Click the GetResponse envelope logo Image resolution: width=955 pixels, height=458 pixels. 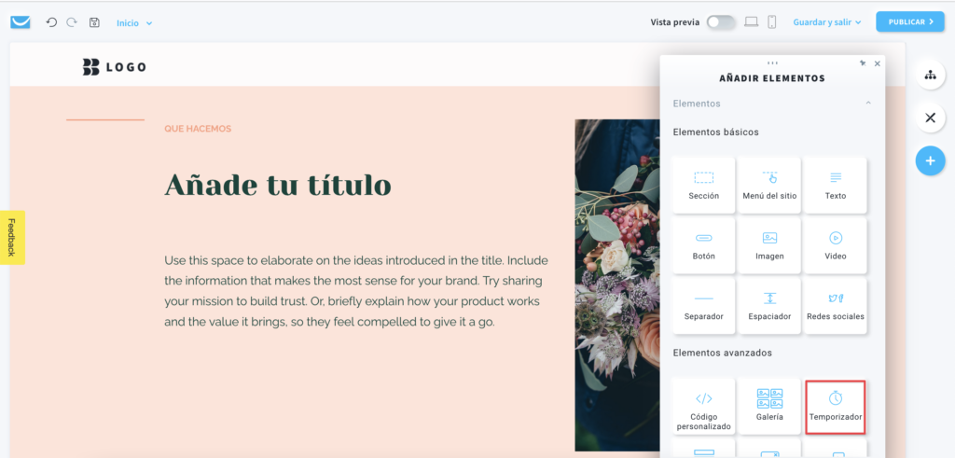coord(21,22)
